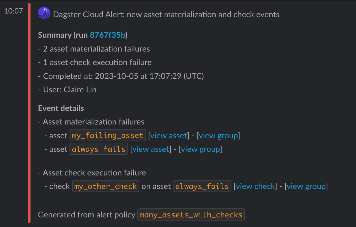This screenshot has width=356, height=227.
Task: Click the 'Completed at' timestamp line
Action: [121, 76]
